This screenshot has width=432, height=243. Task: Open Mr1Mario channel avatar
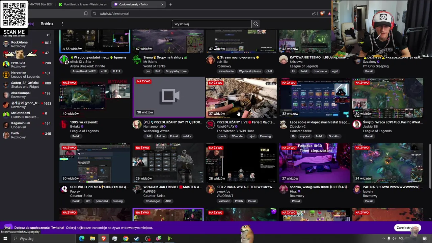click(x=137, y=60)
